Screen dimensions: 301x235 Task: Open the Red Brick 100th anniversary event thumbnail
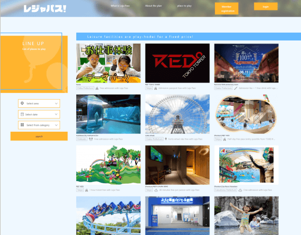[247, 63]
